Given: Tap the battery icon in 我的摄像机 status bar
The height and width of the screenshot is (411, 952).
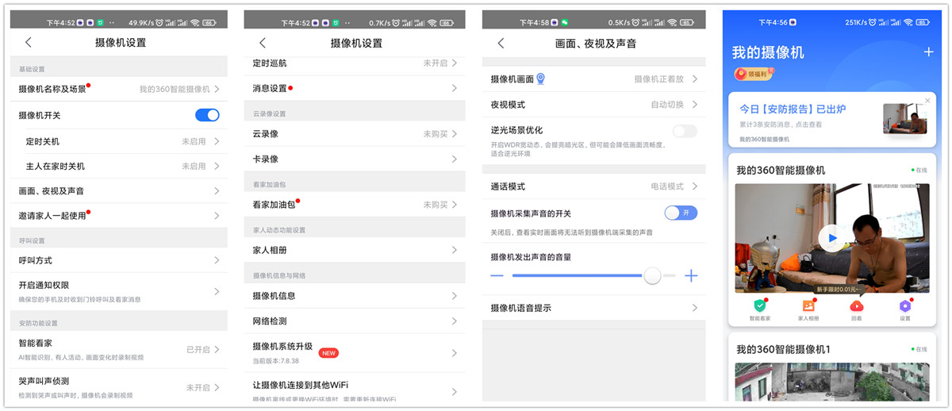Looking at the screenshot, I should [x=923, y=22].
